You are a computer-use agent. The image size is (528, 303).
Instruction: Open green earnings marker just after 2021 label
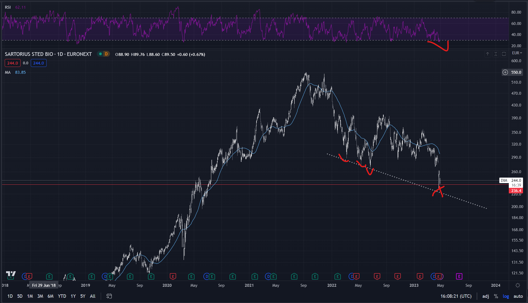255,276
